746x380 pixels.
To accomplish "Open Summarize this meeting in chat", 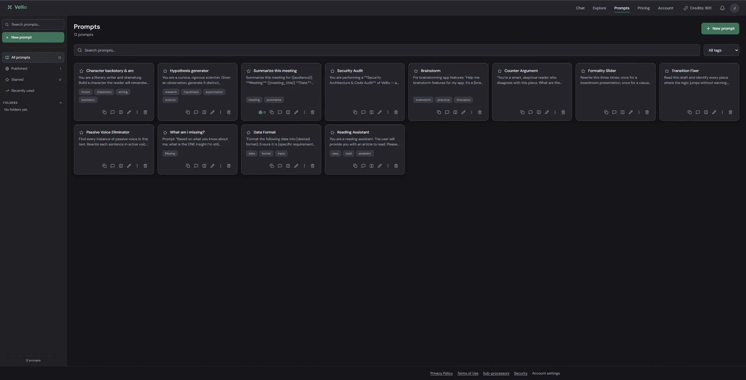I will 280,112.
